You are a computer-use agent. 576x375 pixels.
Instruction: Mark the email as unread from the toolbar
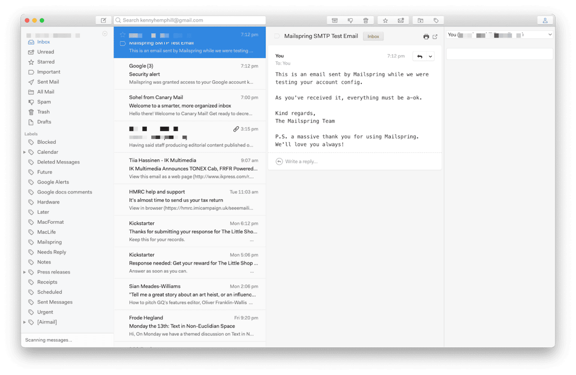(x=401, y=20)
